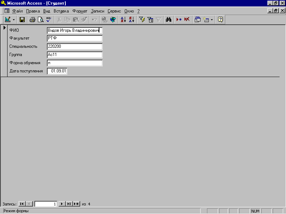The height and width of the screenshot is (214, 286).
Task: Open the Office Assistant help icon
Action: [220, 20]
